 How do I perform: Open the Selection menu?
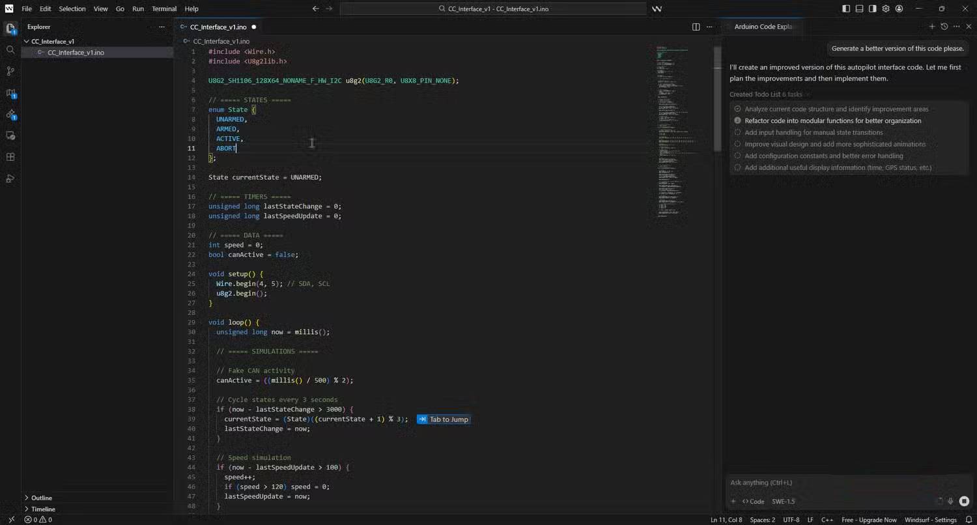72,8
